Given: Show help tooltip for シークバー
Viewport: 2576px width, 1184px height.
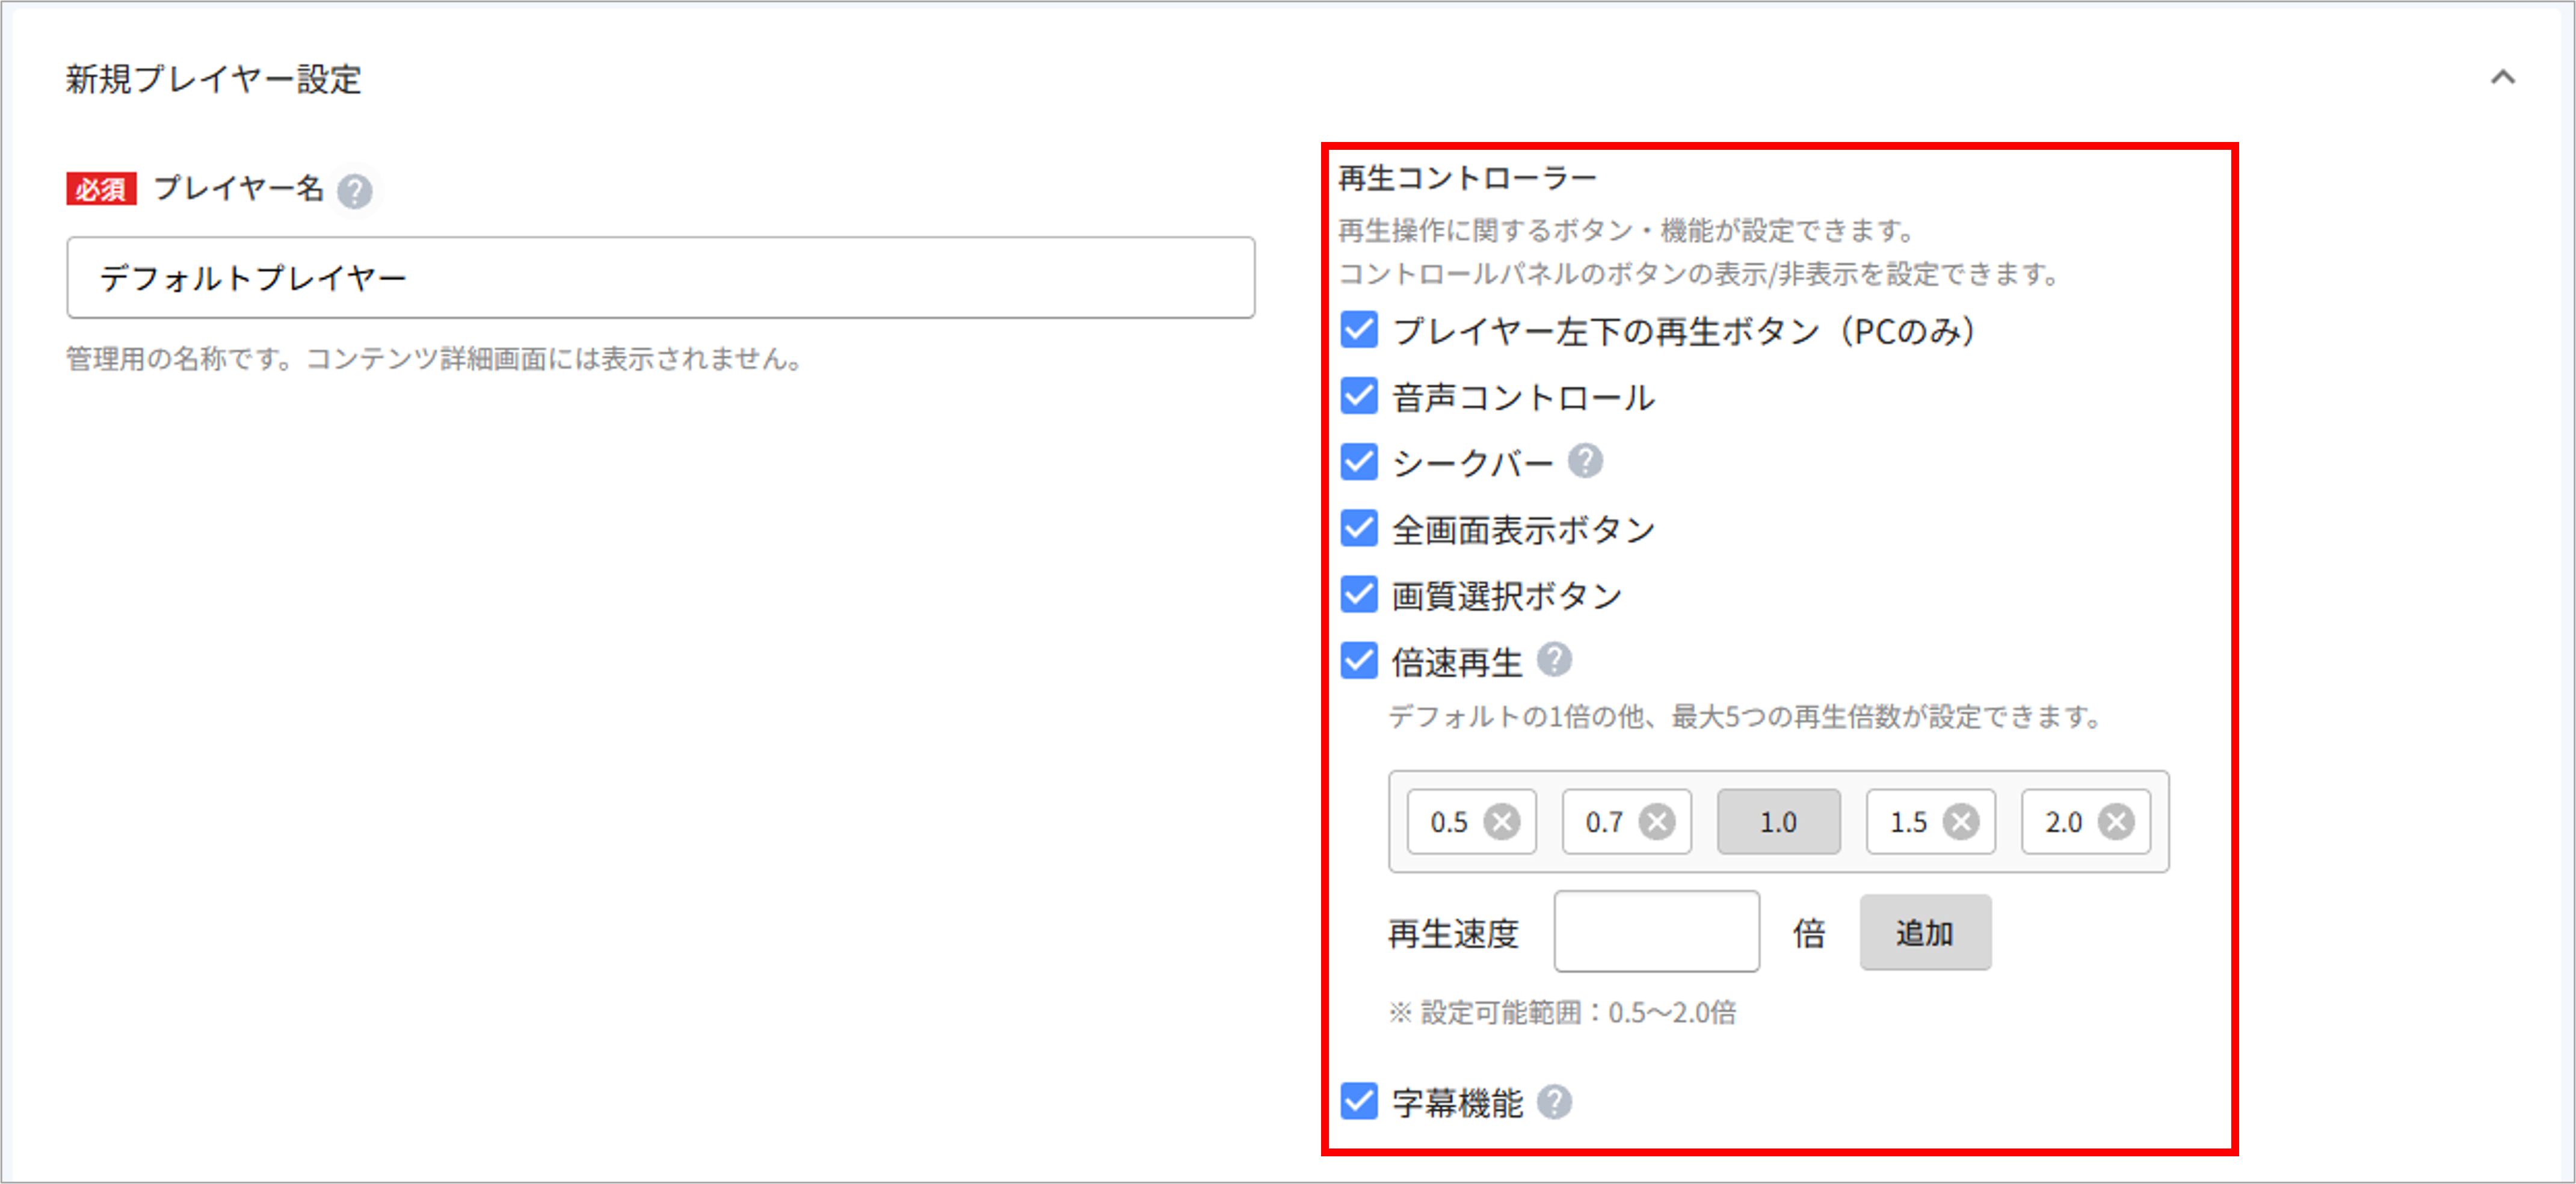Looking at the screenshot, I should coord(1585,461).
